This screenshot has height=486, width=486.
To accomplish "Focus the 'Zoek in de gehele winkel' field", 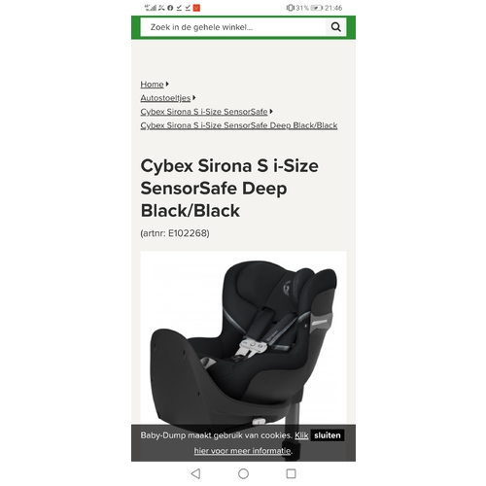I will click(233, 27).
